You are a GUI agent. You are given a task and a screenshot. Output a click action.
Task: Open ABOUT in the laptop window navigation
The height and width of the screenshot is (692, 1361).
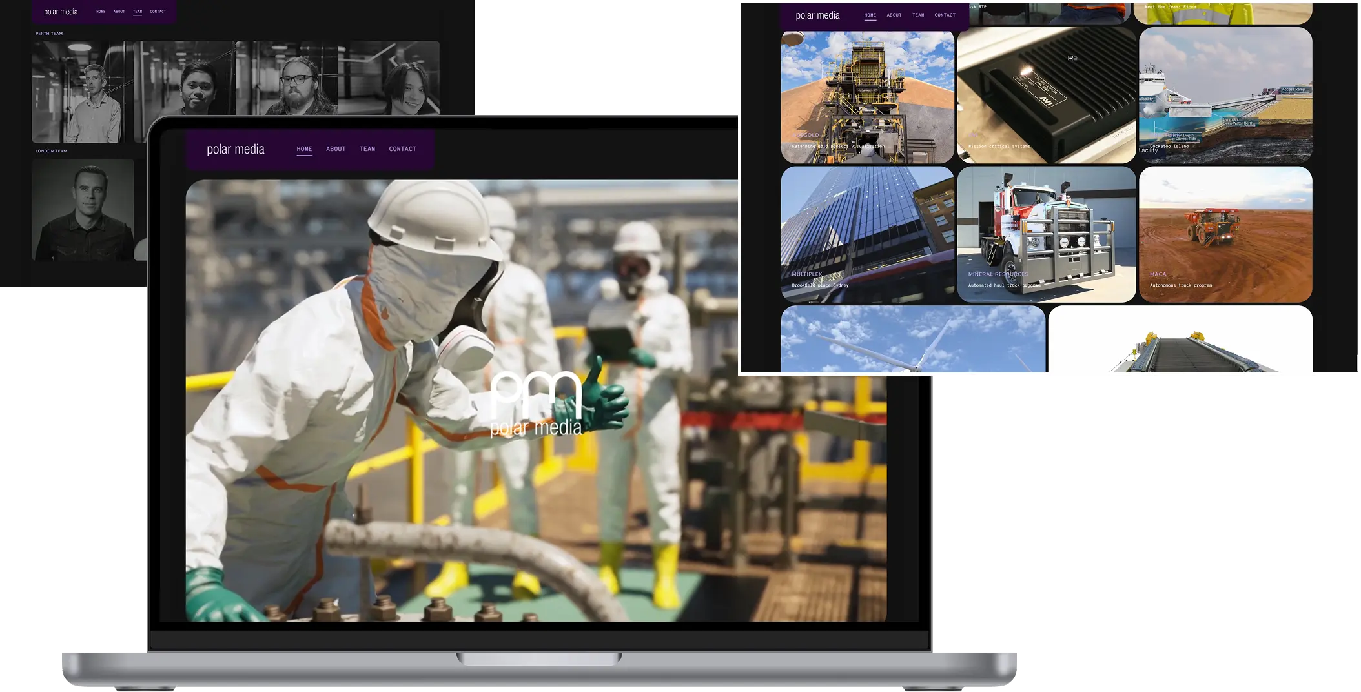pos(336,149)
